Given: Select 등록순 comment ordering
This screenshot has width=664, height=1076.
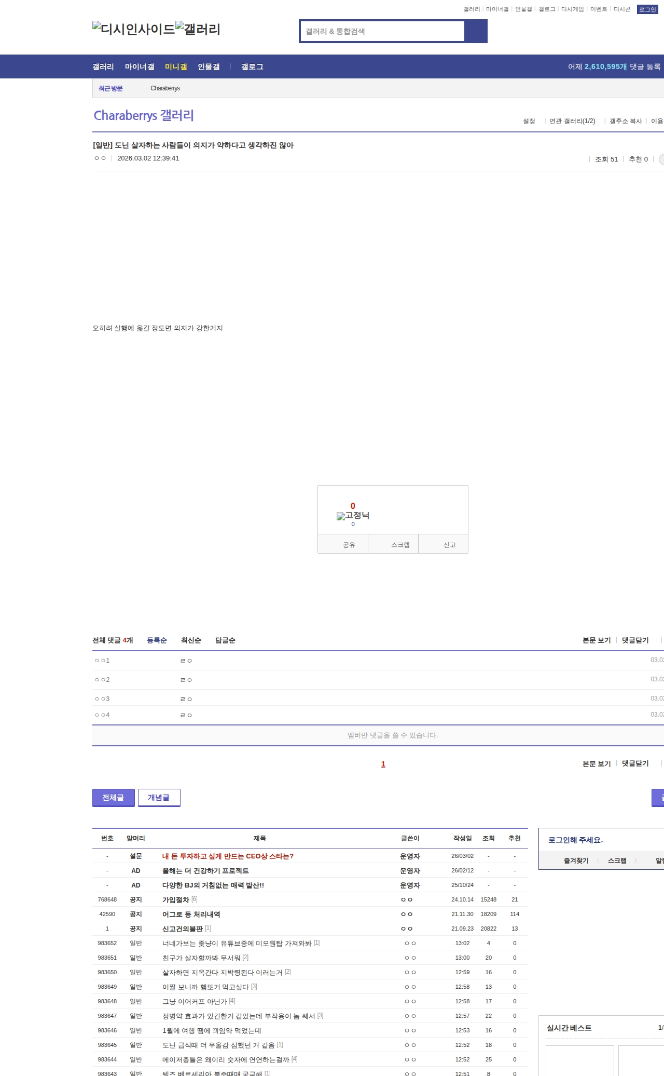Looking at the screenshot, I should (x=157, y=640).
